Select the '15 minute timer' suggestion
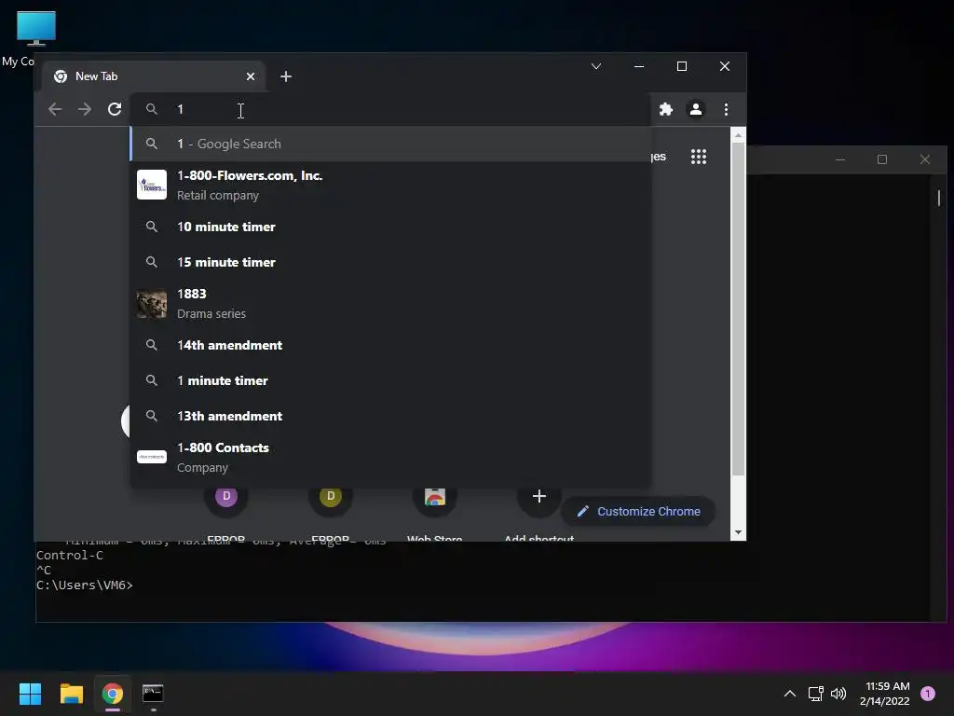The width and height of the screenshot is (954, 716). 390,262
